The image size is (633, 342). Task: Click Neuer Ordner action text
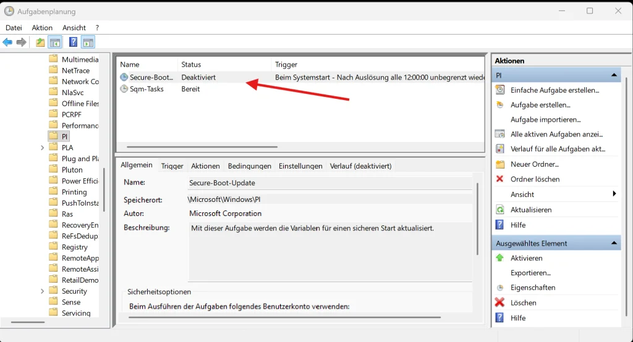click(535, 164)
